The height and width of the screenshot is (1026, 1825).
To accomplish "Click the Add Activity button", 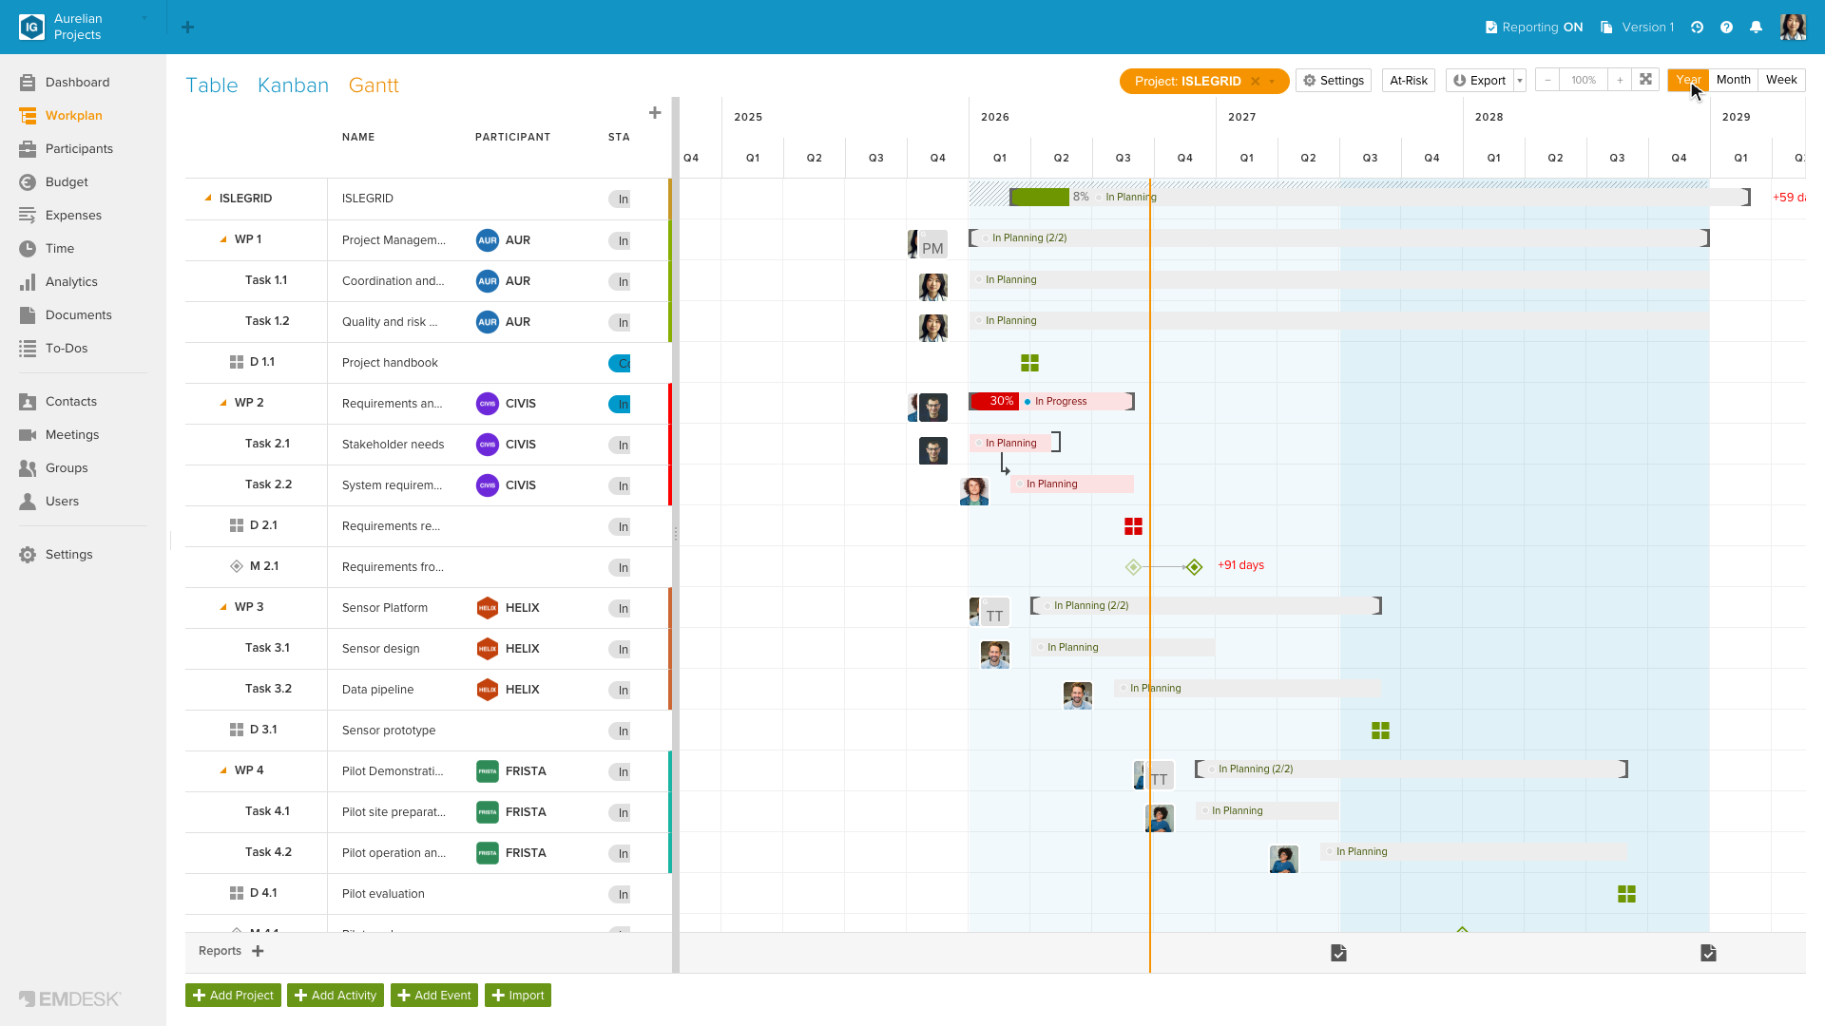I will [x=336, y=996].
